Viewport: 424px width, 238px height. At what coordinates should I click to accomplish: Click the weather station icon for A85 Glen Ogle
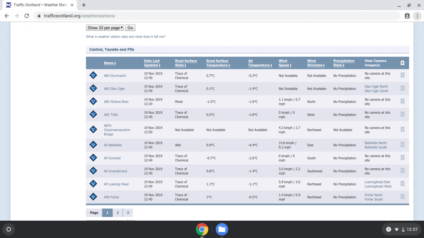pos(93,88)
